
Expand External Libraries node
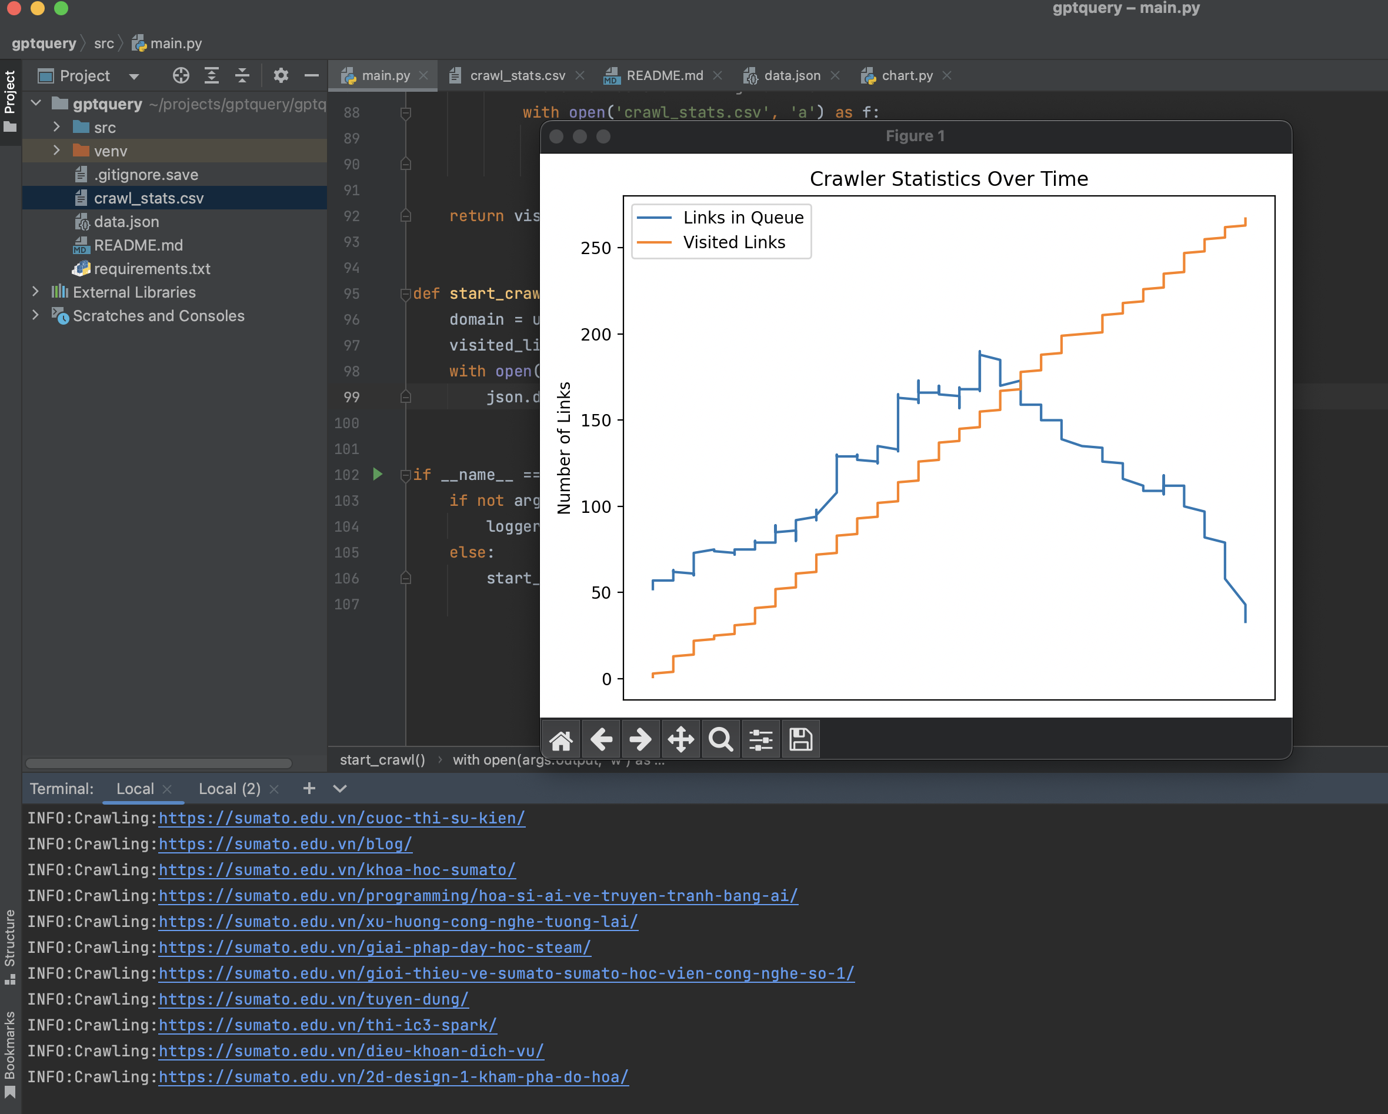[x=36, y=292]
